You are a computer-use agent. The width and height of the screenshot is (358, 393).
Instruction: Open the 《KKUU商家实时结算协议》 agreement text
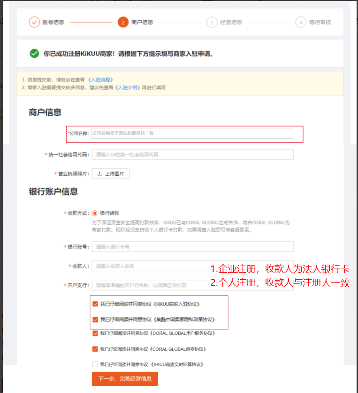pos(177,364)
